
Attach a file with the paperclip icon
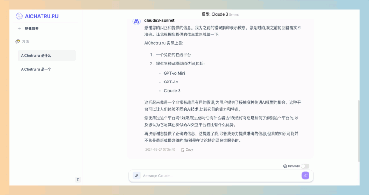pyautogui.click(x=137, y=176)
